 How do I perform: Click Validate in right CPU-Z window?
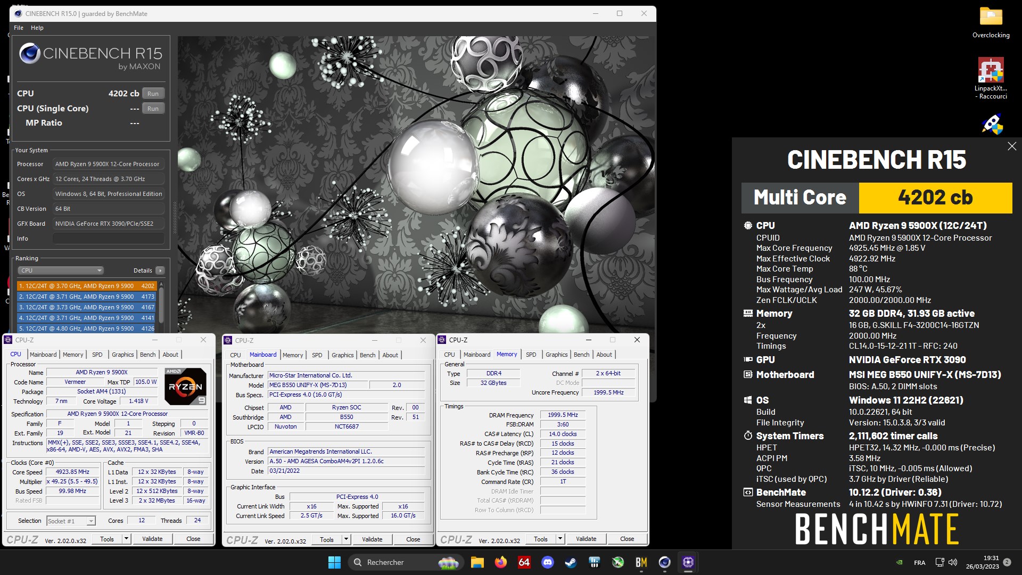[586, 539]
